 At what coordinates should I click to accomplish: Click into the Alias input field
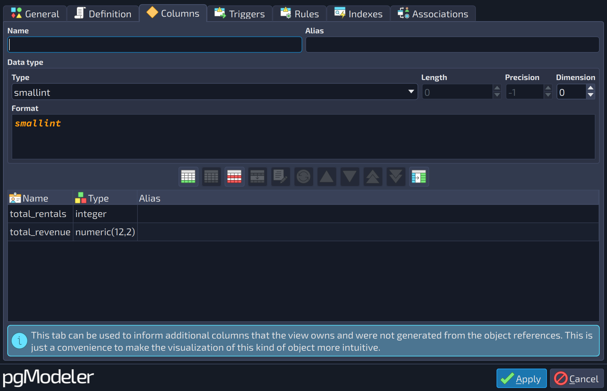pyautogui.click(x=452, y=45)
